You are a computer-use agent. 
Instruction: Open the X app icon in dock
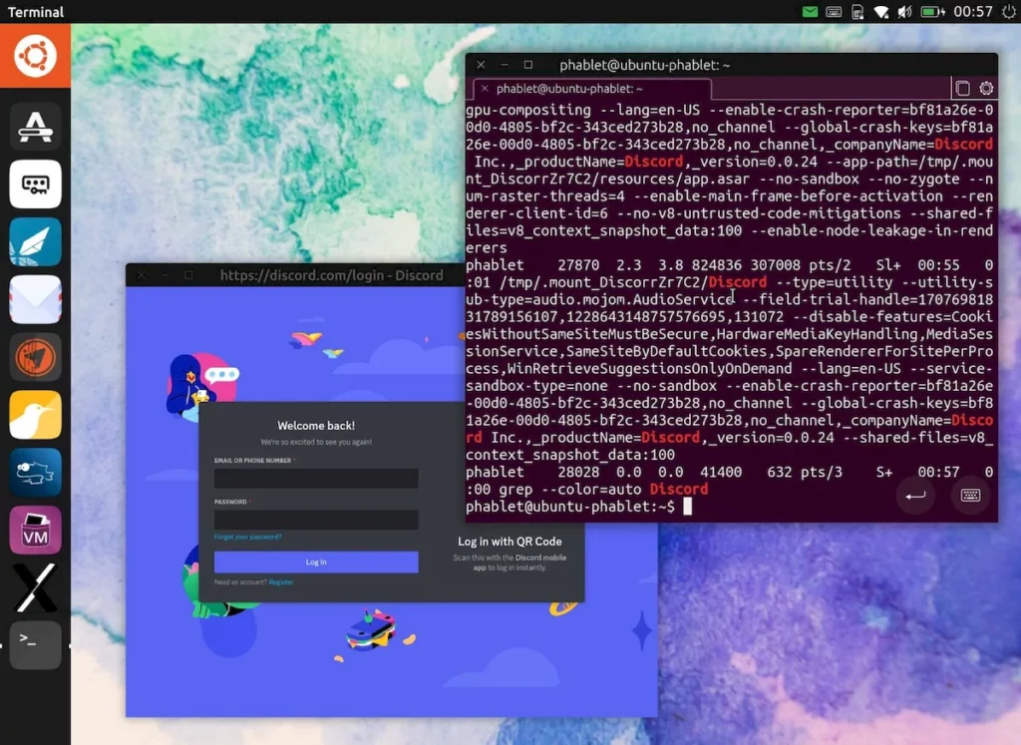point(35,587)
